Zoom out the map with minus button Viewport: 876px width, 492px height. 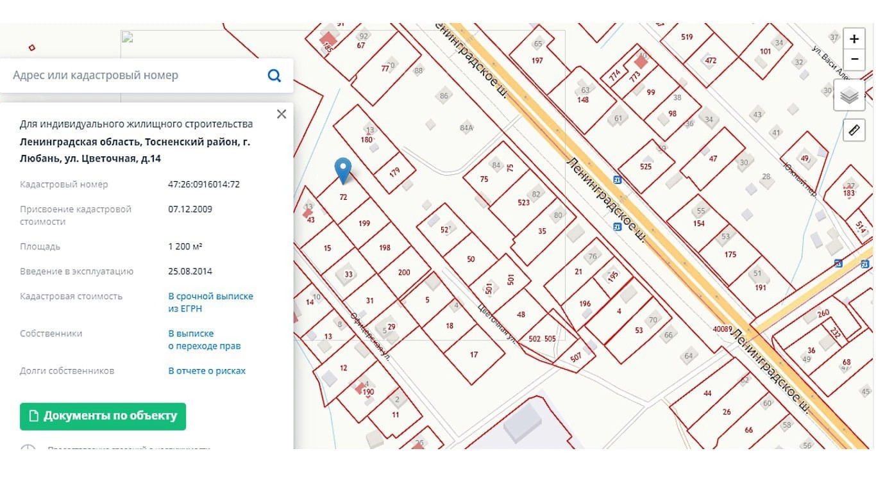point(854,60)
